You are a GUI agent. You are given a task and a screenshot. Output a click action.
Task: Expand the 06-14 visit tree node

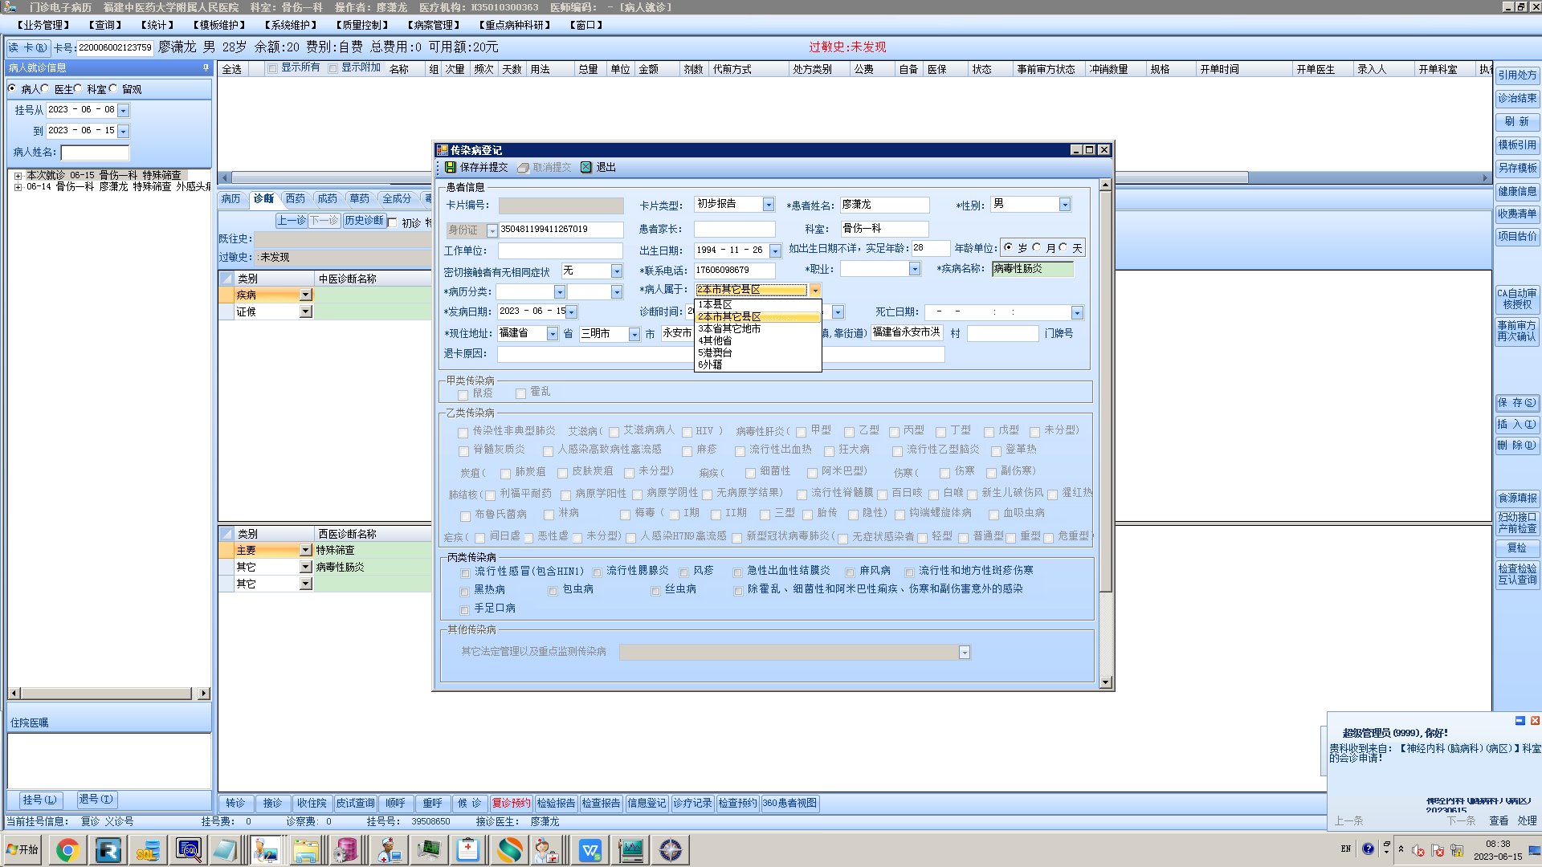(18, 186)
